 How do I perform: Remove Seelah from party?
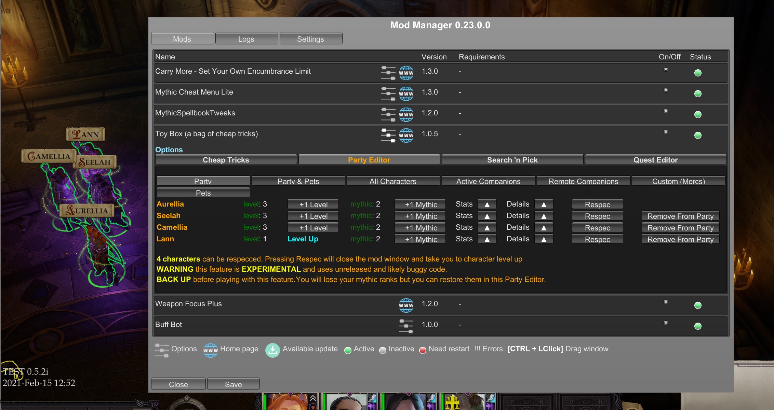[x=680, y=216]
